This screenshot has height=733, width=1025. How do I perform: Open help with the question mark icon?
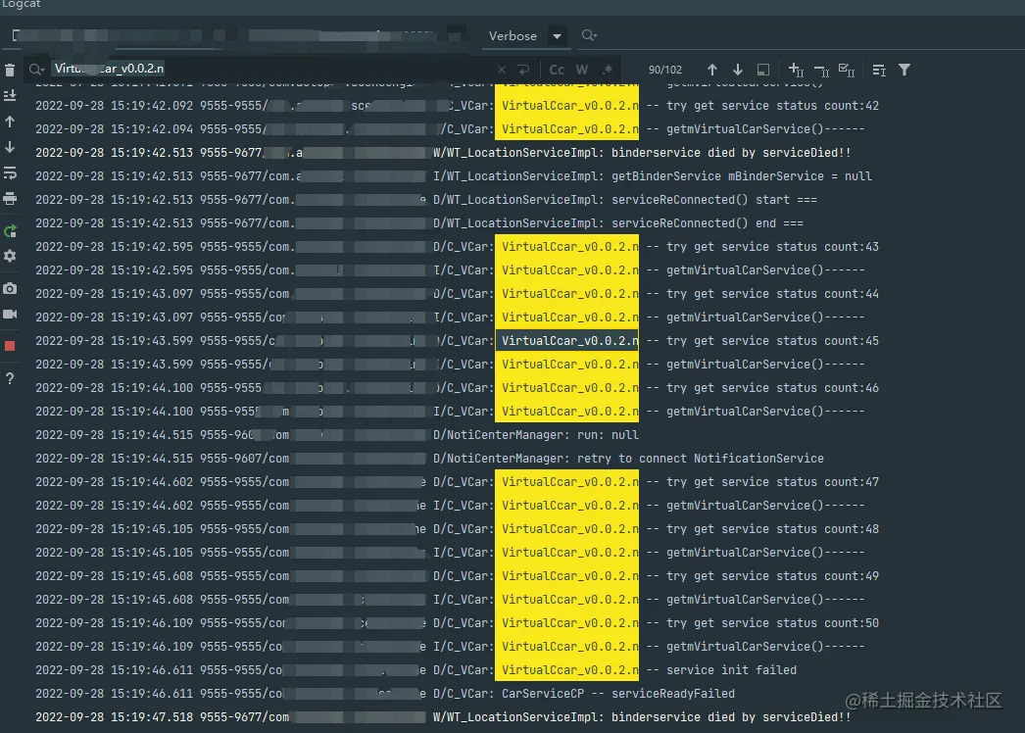[10, 378]
